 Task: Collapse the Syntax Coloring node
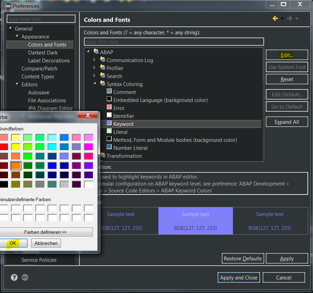click(95, 84)
